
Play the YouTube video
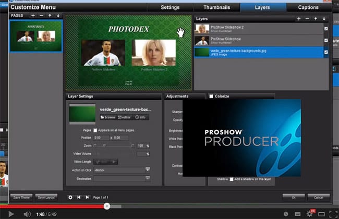(11, 214)
